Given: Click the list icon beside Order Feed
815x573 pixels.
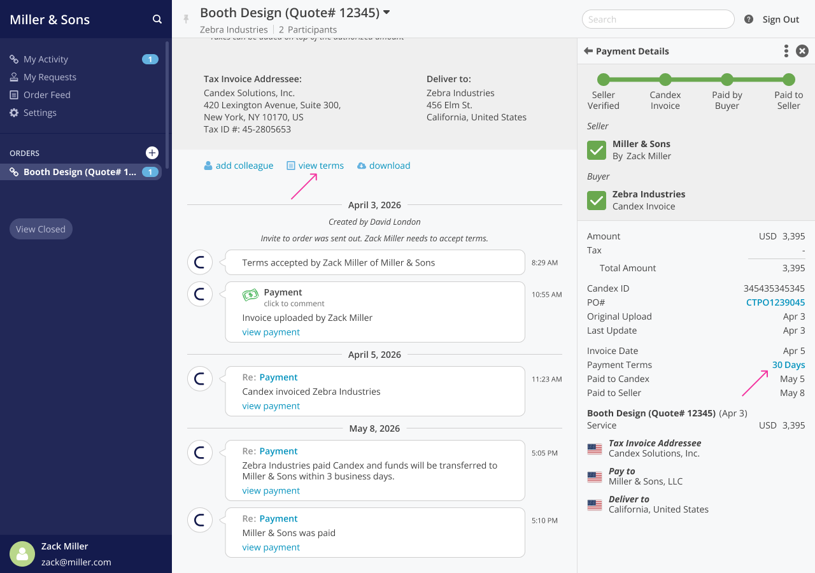Looking at the screenshot, I should [14, 95].
